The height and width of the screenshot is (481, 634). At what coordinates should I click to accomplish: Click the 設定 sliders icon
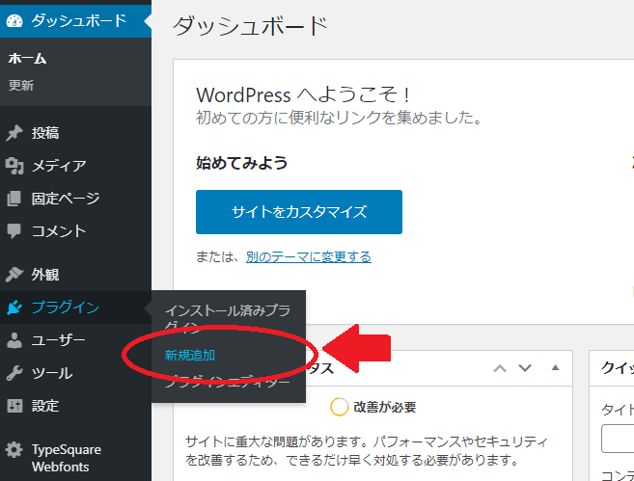tap(14, 406)
